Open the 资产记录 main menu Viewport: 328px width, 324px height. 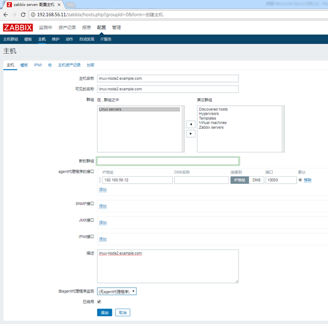[67, 28]
